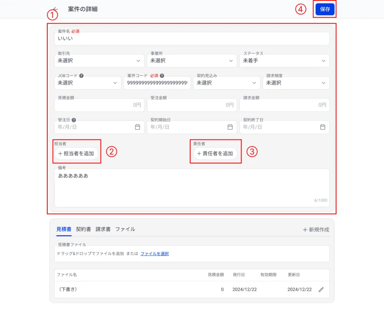This screenshot has width=384, height=309.
Task: Click the 6/1000 character counter
Action: (321, 200)
